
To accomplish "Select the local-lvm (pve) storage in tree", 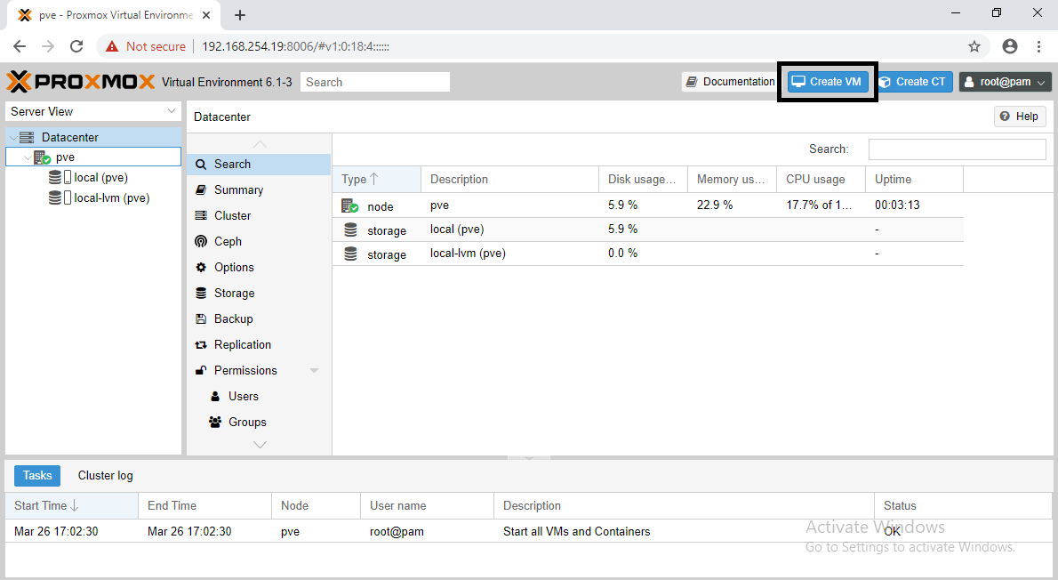I will pyautogui.click(x=111, y=198).
